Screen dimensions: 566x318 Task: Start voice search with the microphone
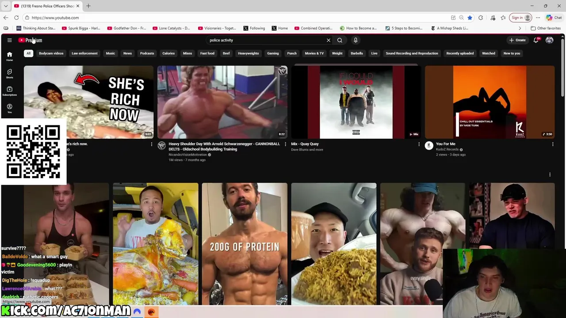(x=356, y=40)
